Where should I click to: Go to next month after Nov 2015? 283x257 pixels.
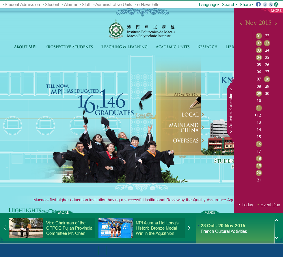pos(276,23)
